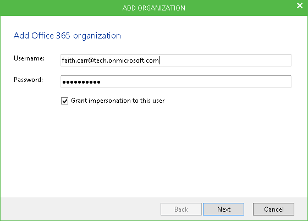The image size is (308, 221).
Task: Close the Add Organization dialog
Action: coord(300,5)
